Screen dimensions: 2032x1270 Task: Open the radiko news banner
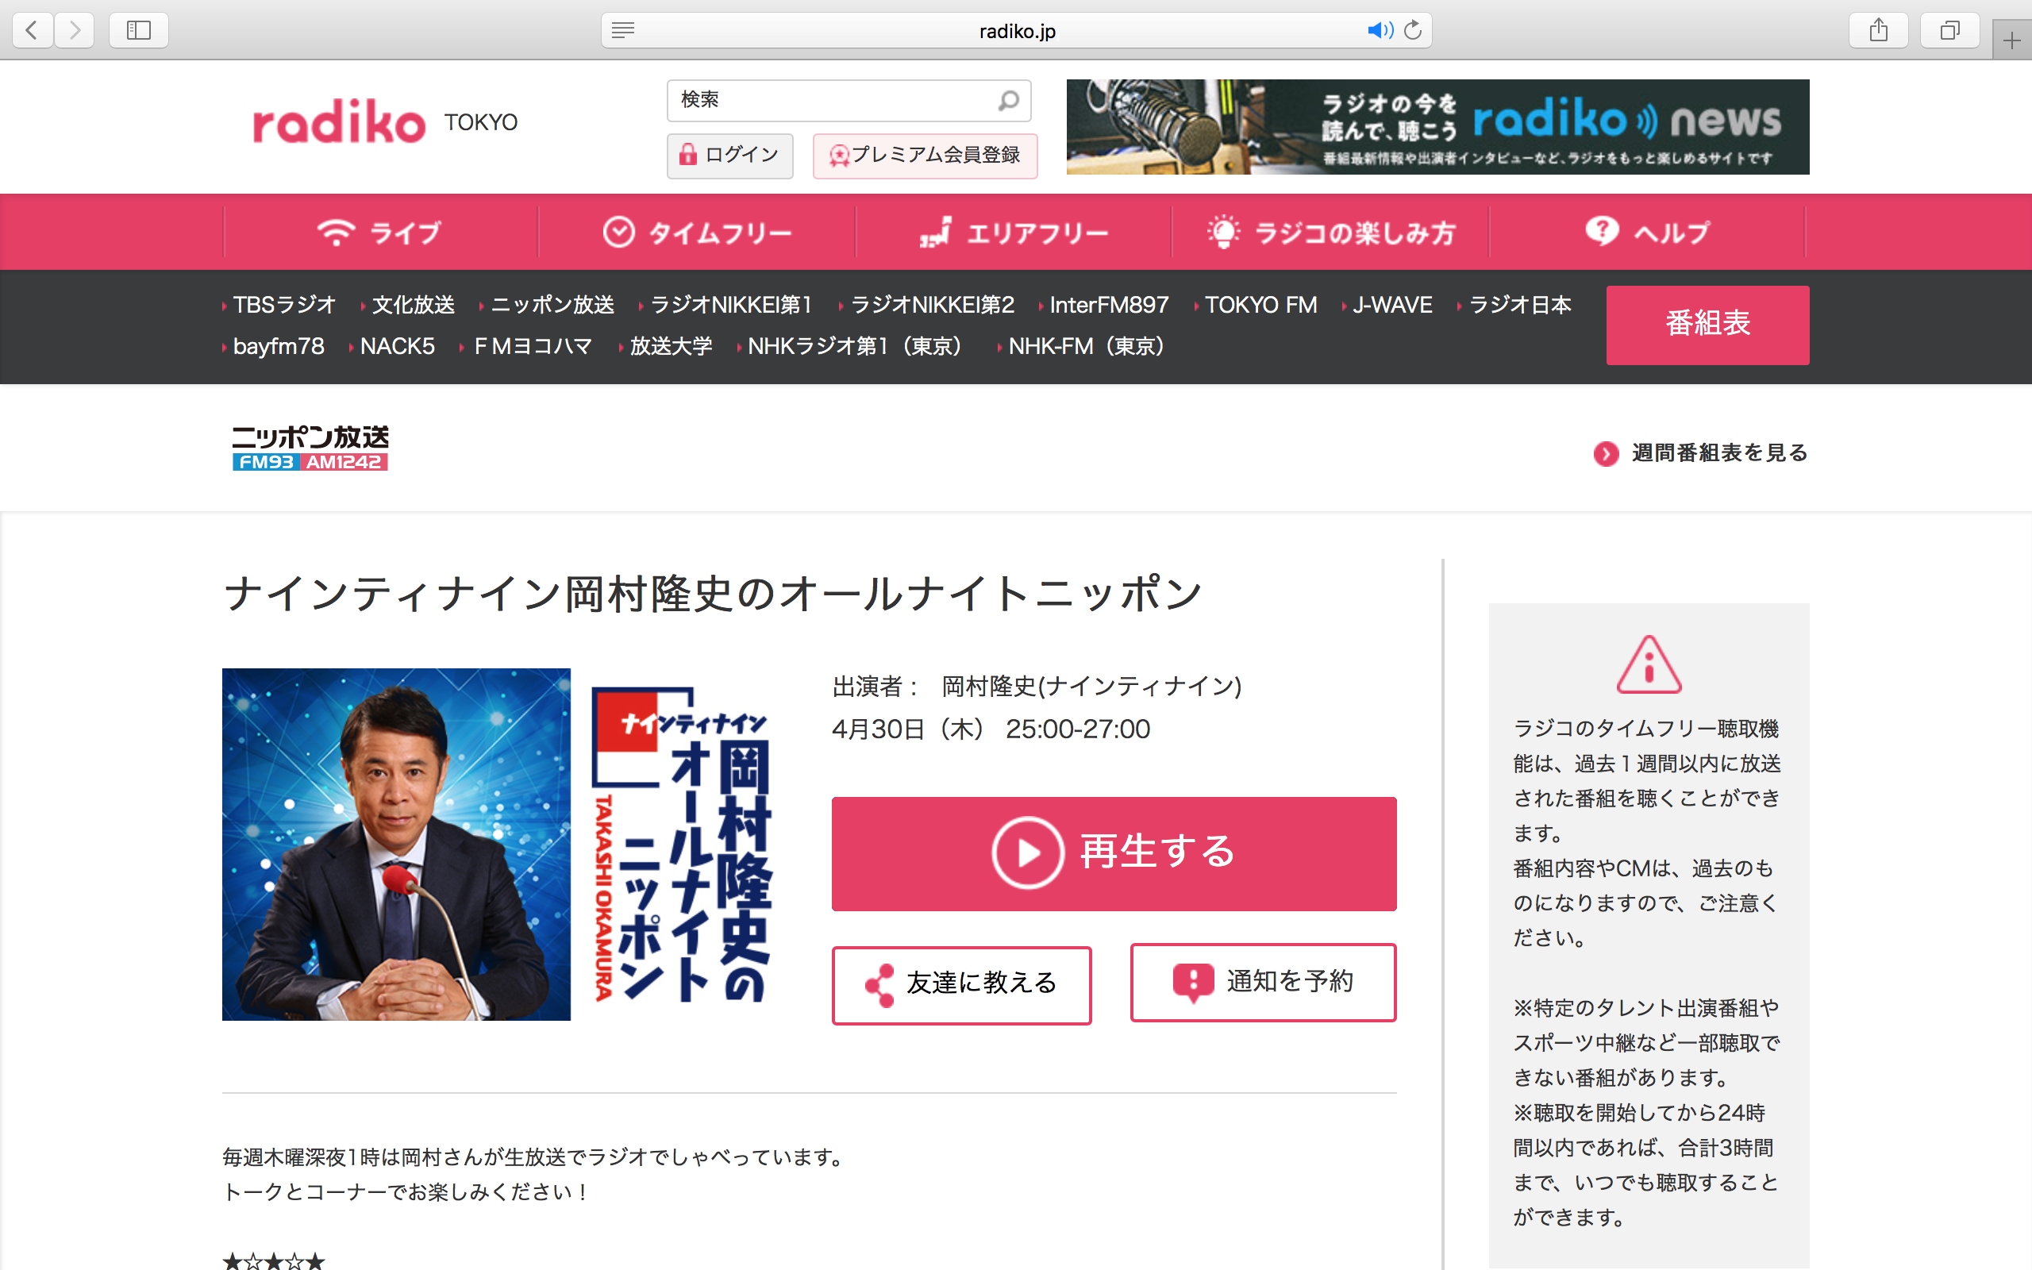[1437, 127]
